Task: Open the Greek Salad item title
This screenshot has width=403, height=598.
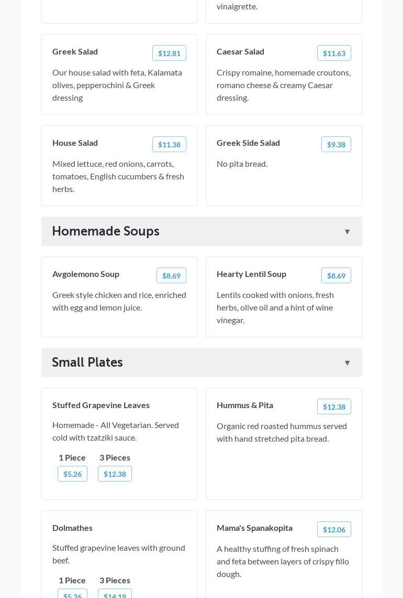Action: (x=75, y=51)
